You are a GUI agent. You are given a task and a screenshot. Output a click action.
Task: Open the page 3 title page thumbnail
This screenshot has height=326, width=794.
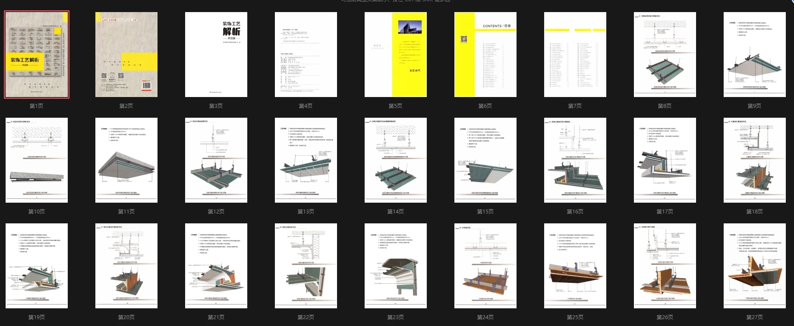click(x=216, y=55)
